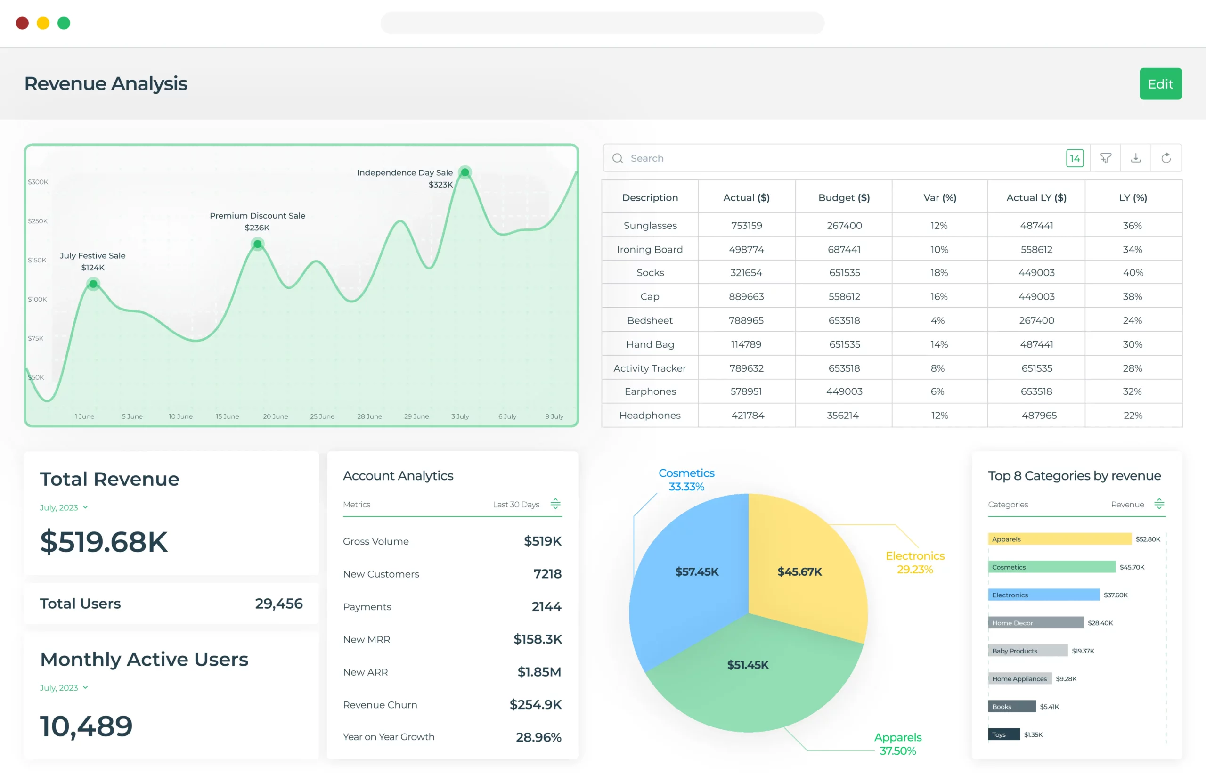Click the download icon beside the search bar

[1135, 158]
